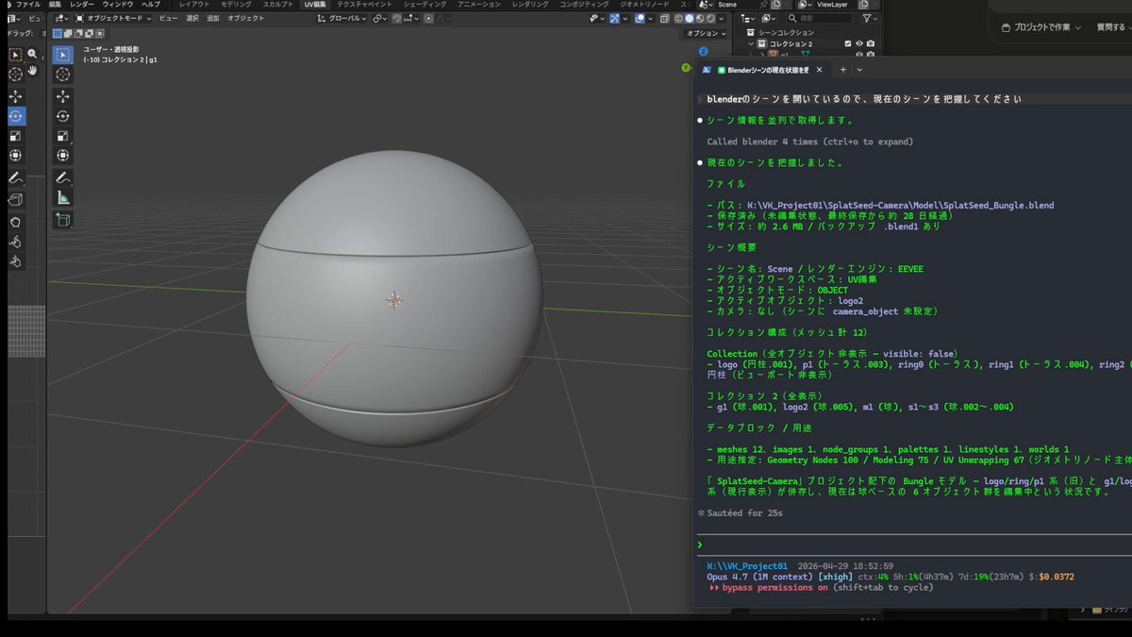This screenshot has height=637, width=1132.
Task: Select the Grab tool in the UV editor toolbar
Action: (16, 221)
